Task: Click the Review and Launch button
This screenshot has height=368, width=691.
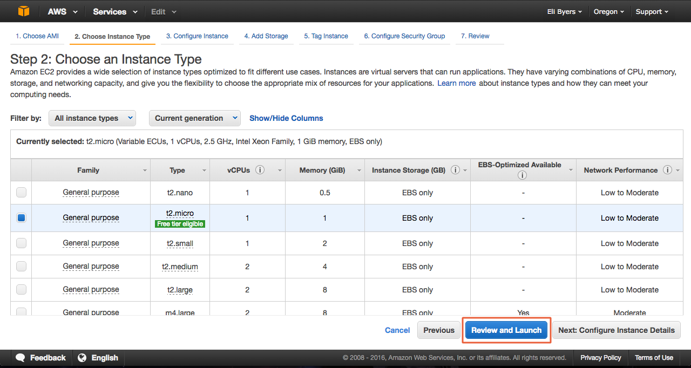Action: 506,330
